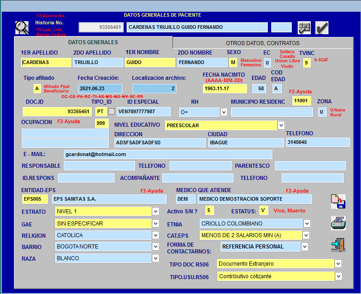361x294 pixels.
Task: Click the OCUPACION code field 999
Action: coord(102,123)
